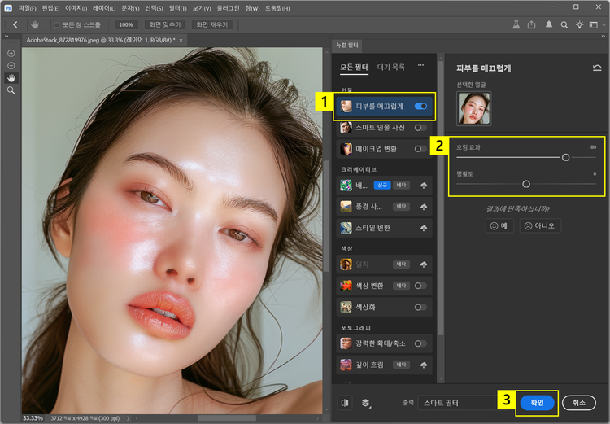Click the 색상화 filter thumbnail icon
Image resolution: width=610 pixels, height=424 pixels.
coord(346,307)
